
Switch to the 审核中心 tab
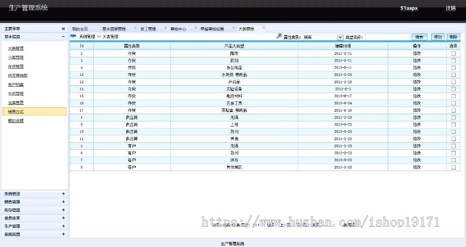178,29
